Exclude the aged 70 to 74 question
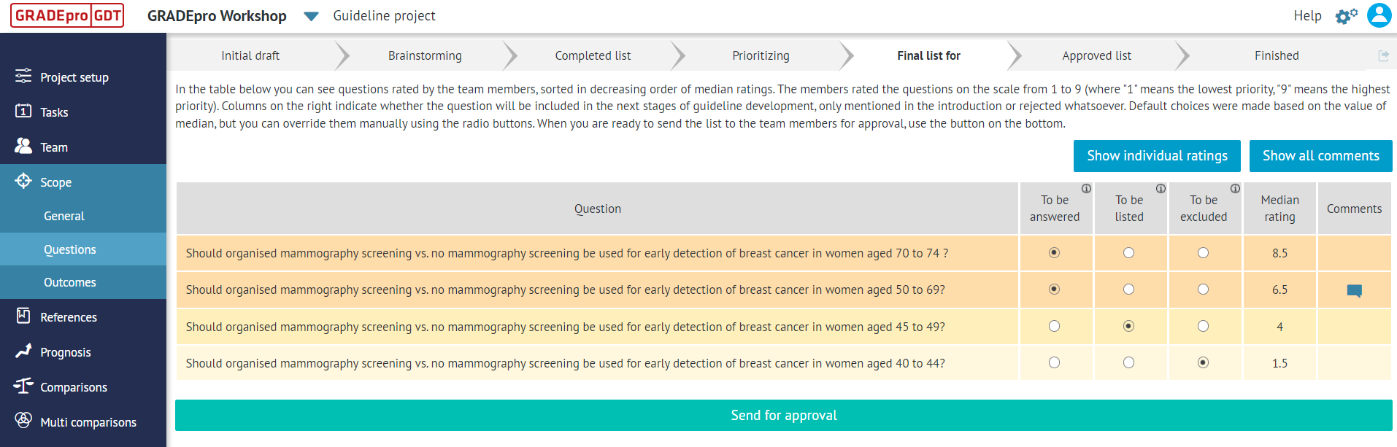Viewport: 1397px width, 447px height. [x=1203, y=252]
